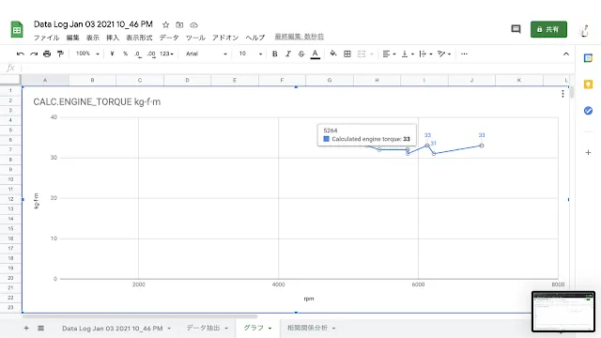
Task: Star the Data Log document
Action: (x=165, y=25)
